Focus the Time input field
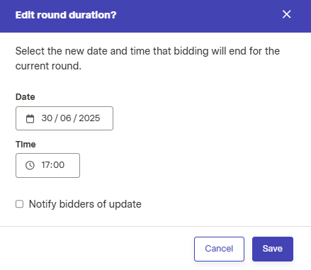This screenshot has width=311, height=270. click(47, 165)
